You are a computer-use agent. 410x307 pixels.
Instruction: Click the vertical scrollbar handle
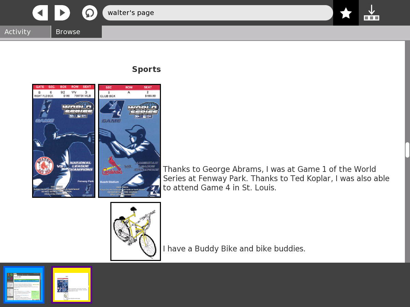click(x=407, y=150)
